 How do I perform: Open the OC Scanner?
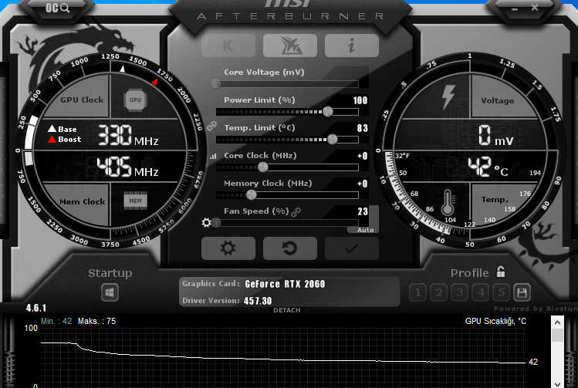coord(57,8)
